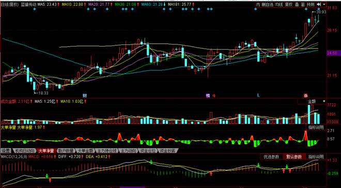Click the 21.15 price axis value

tap(332, 75)
